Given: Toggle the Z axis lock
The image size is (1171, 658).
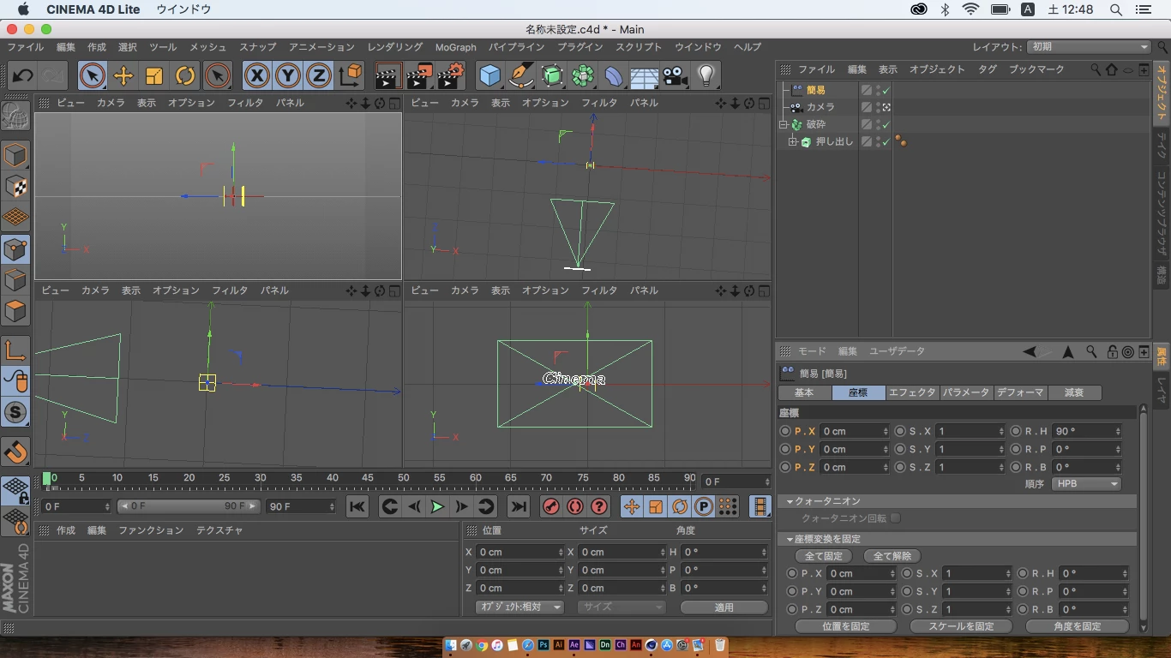Looking at the screenshot, I should (319, 75).
